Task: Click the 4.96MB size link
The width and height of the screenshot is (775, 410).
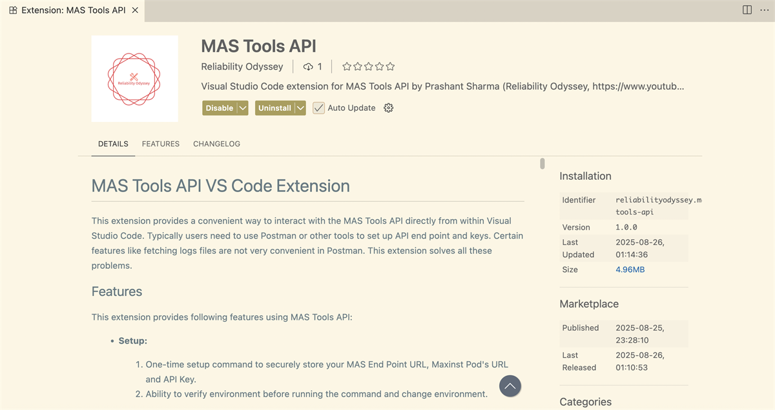Action: point(630,269)
